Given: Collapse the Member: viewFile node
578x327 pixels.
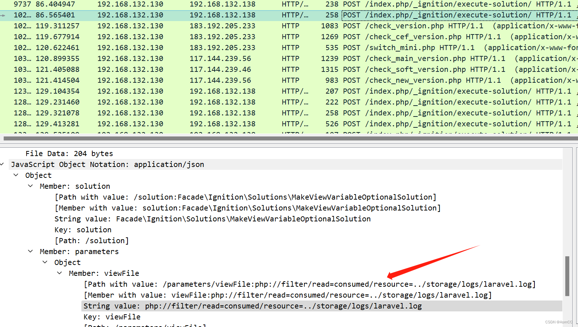Looking at the screenshot, I should (60, 273).
